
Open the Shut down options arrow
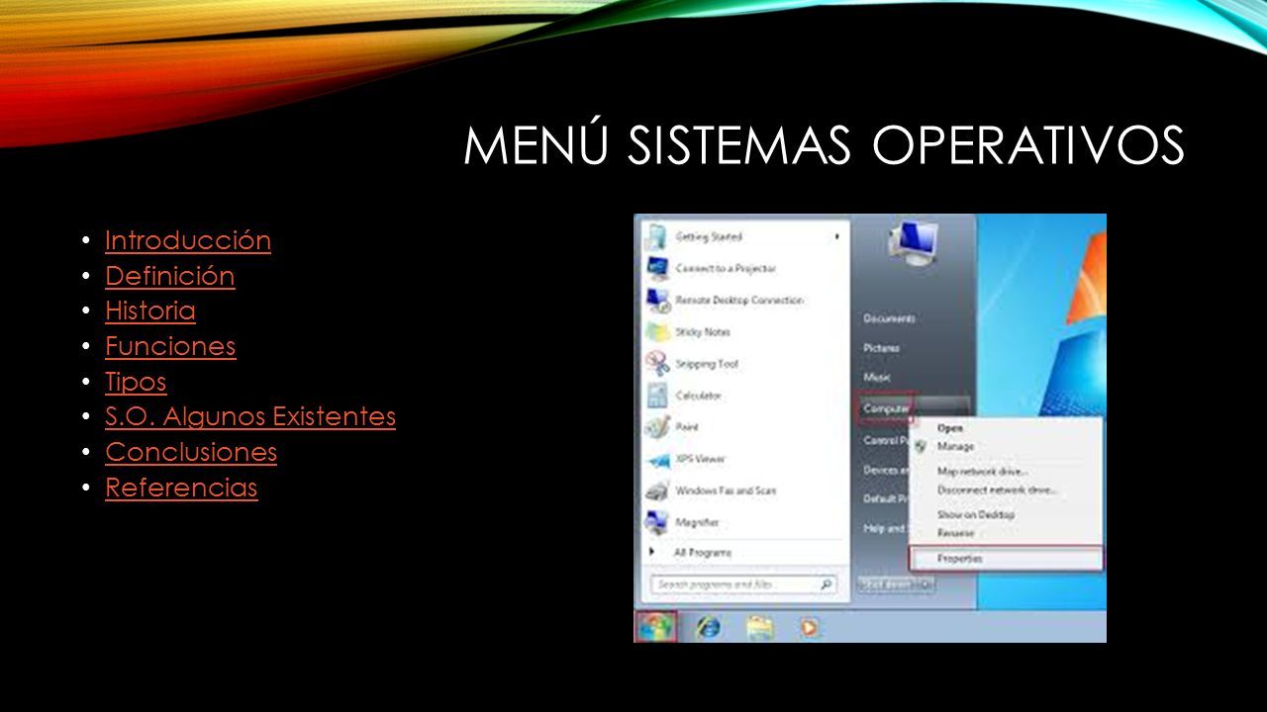(925, 584)
